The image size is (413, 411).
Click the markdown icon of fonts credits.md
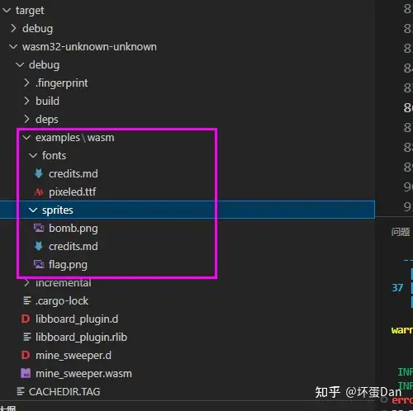pos(39,173)
